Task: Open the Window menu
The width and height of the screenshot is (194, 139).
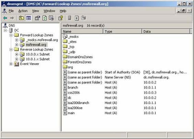Action: pyautogui.click(x=49, y=11)
